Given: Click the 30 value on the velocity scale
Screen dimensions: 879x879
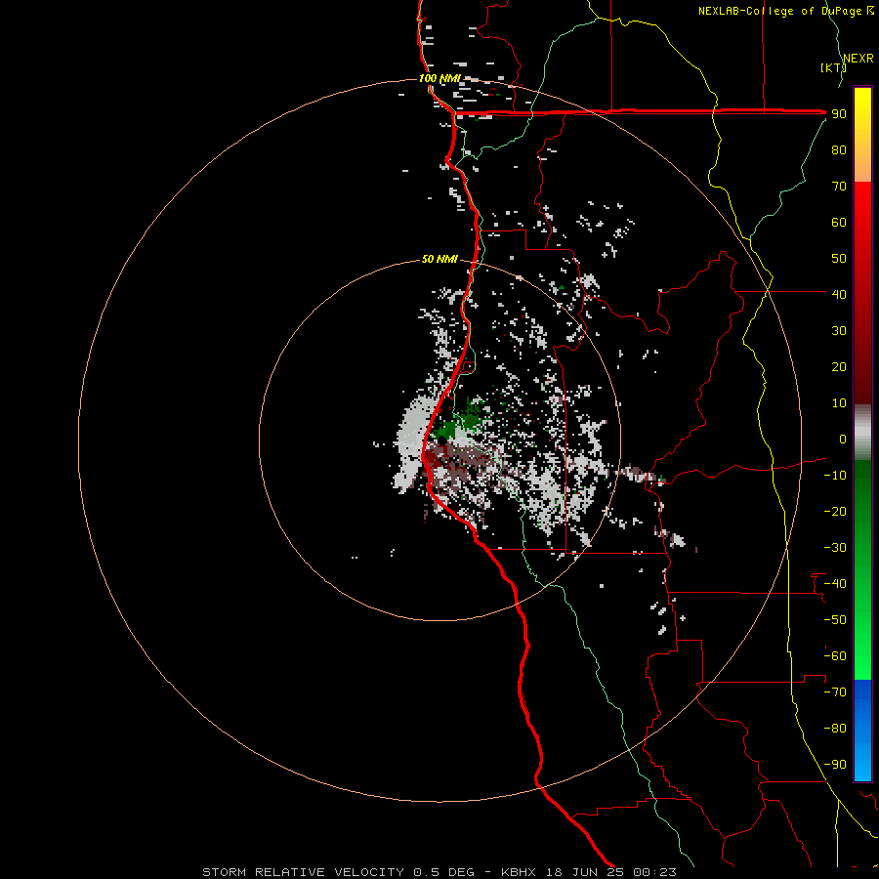Looking at the screenshot, I should (839, 331).
